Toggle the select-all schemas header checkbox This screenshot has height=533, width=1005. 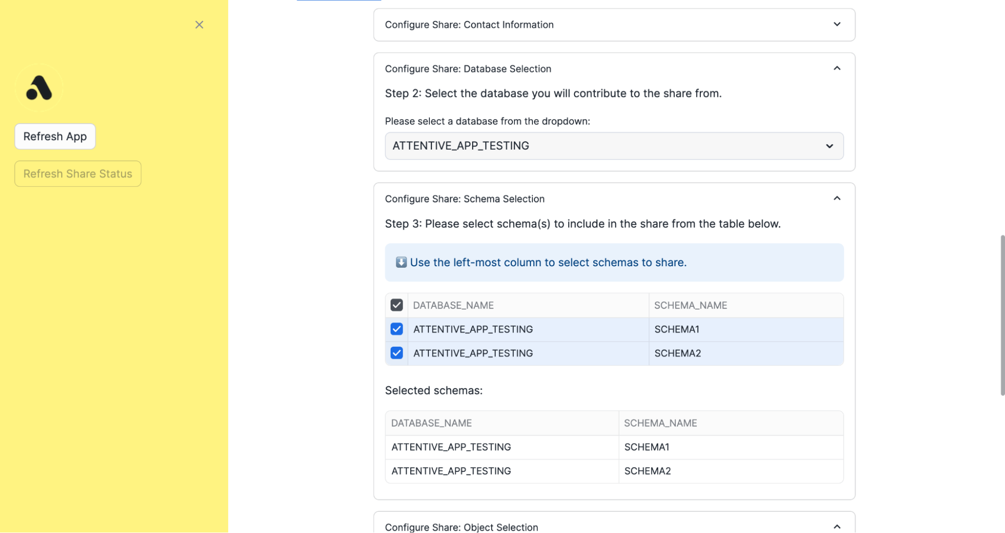(x=396, y=305)
